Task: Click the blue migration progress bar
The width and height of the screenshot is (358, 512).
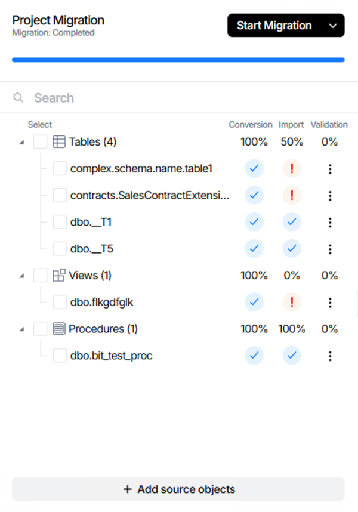Action: [x=178, y=60]
